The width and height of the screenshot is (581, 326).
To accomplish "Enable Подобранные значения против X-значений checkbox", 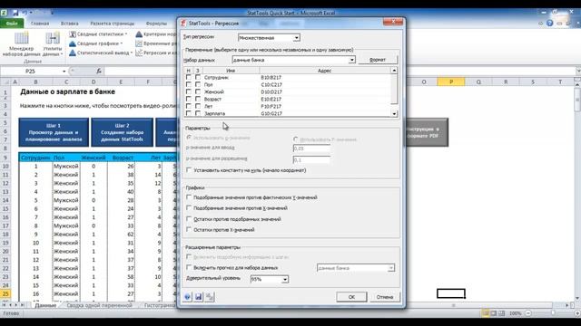I will click(x=189, y=208).
